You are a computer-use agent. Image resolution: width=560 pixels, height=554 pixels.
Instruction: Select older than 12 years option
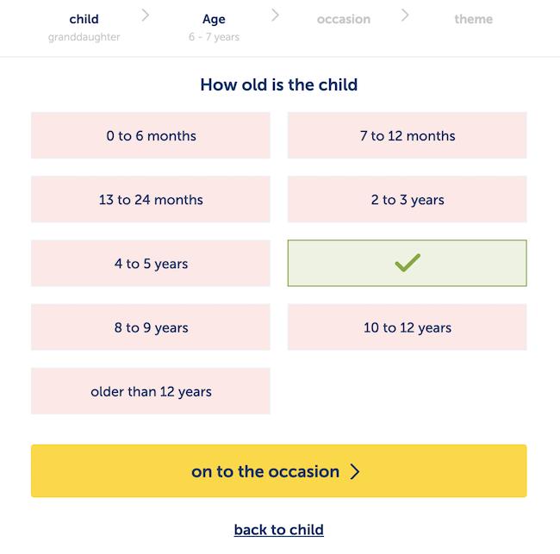151,391
